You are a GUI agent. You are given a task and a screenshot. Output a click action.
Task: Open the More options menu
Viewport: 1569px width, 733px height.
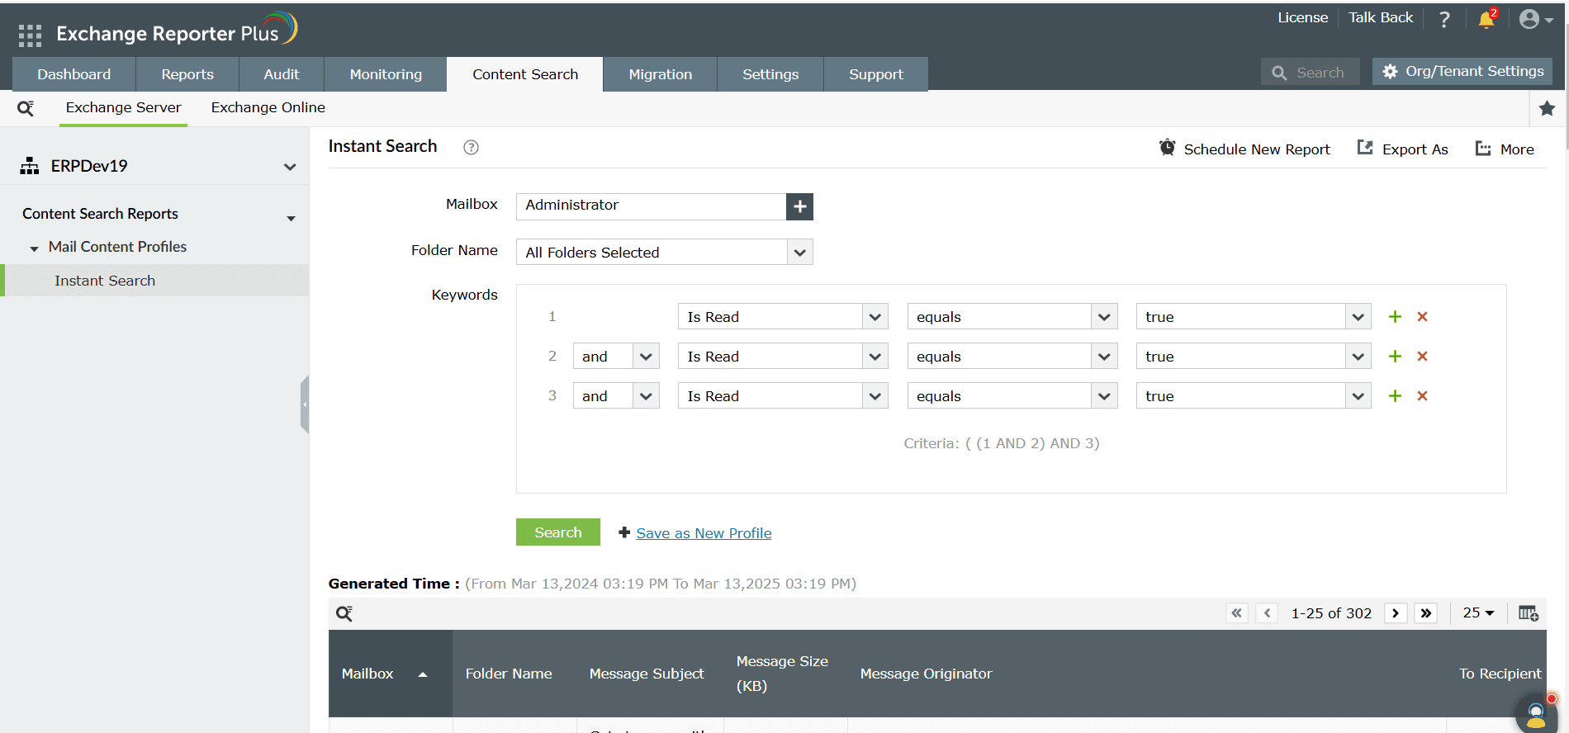pyautogui.click(x=1505, y=149)
